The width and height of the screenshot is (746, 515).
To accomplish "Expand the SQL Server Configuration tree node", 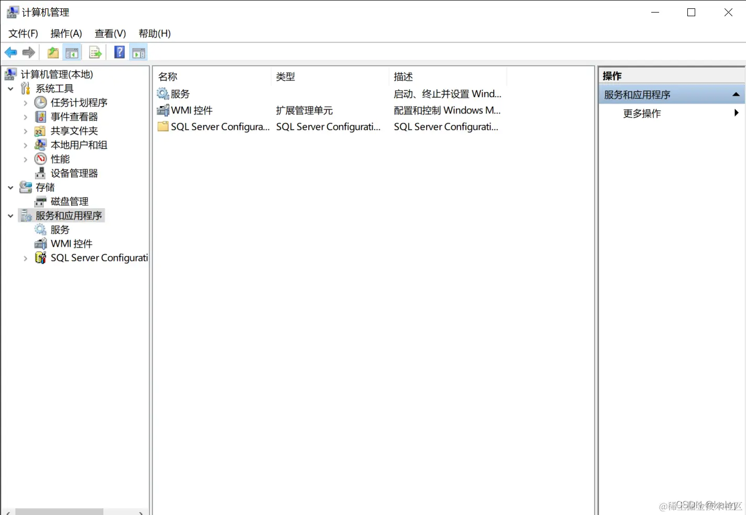I will (25, 258).
